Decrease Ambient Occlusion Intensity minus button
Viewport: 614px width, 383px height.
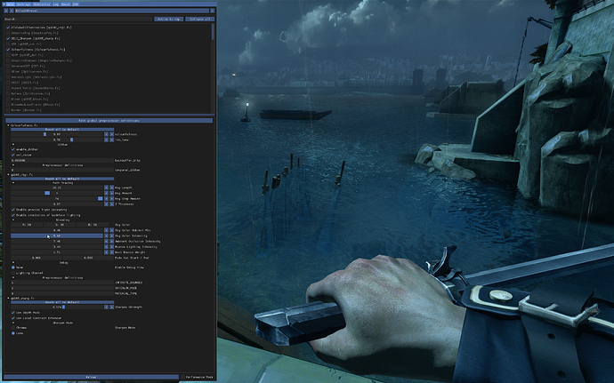(x=106, y=242)
